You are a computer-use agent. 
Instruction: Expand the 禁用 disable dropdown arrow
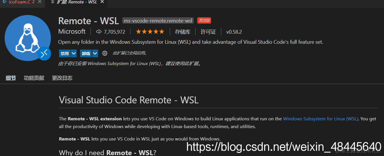(74, 53)
